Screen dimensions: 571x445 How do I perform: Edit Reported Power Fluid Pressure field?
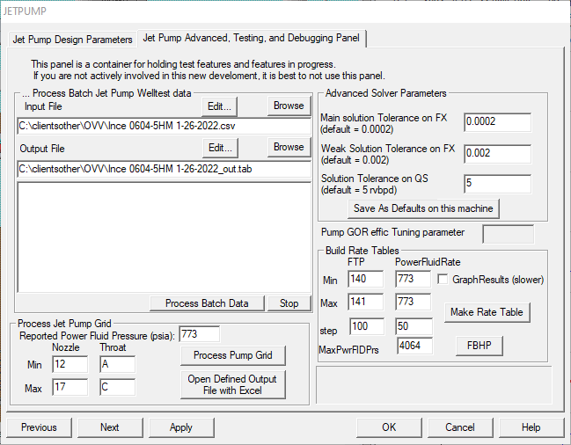[199, 334]
